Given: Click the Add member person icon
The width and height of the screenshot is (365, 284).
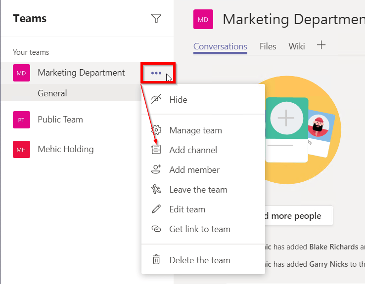Looking at the screenshot, I should pyautogui.click(x=156, y=170).
